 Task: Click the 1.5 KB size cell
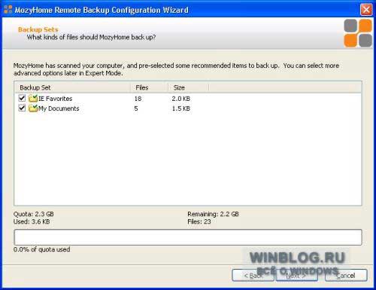(x=180, y=108)
